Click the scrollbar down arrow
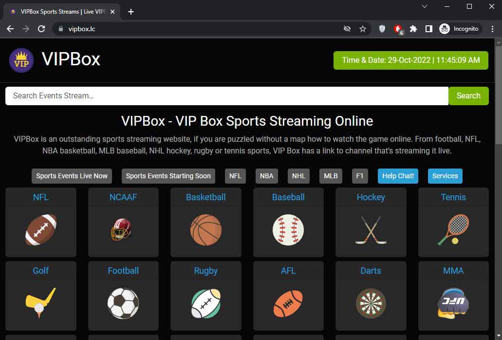 coord(499,337)
